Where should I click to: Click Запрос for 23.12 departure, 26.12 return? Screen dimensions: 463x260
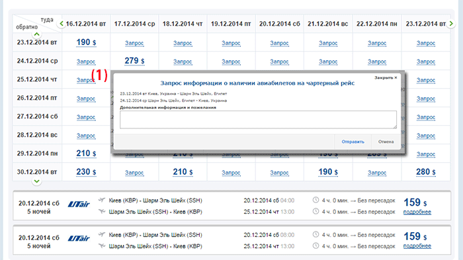[x=426, y=99]
